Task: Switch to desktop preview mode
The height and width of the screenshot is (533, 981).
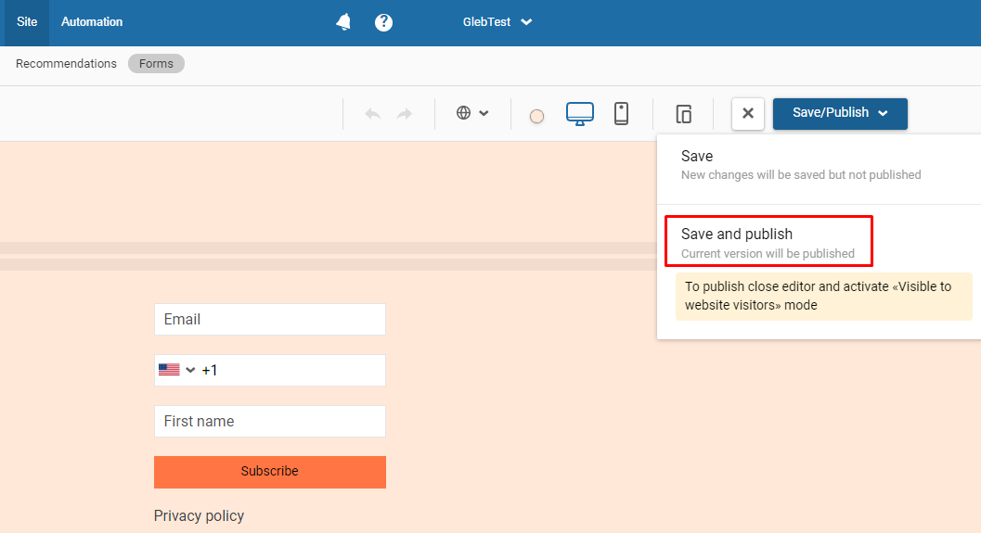Action: (x=580, y=113)
